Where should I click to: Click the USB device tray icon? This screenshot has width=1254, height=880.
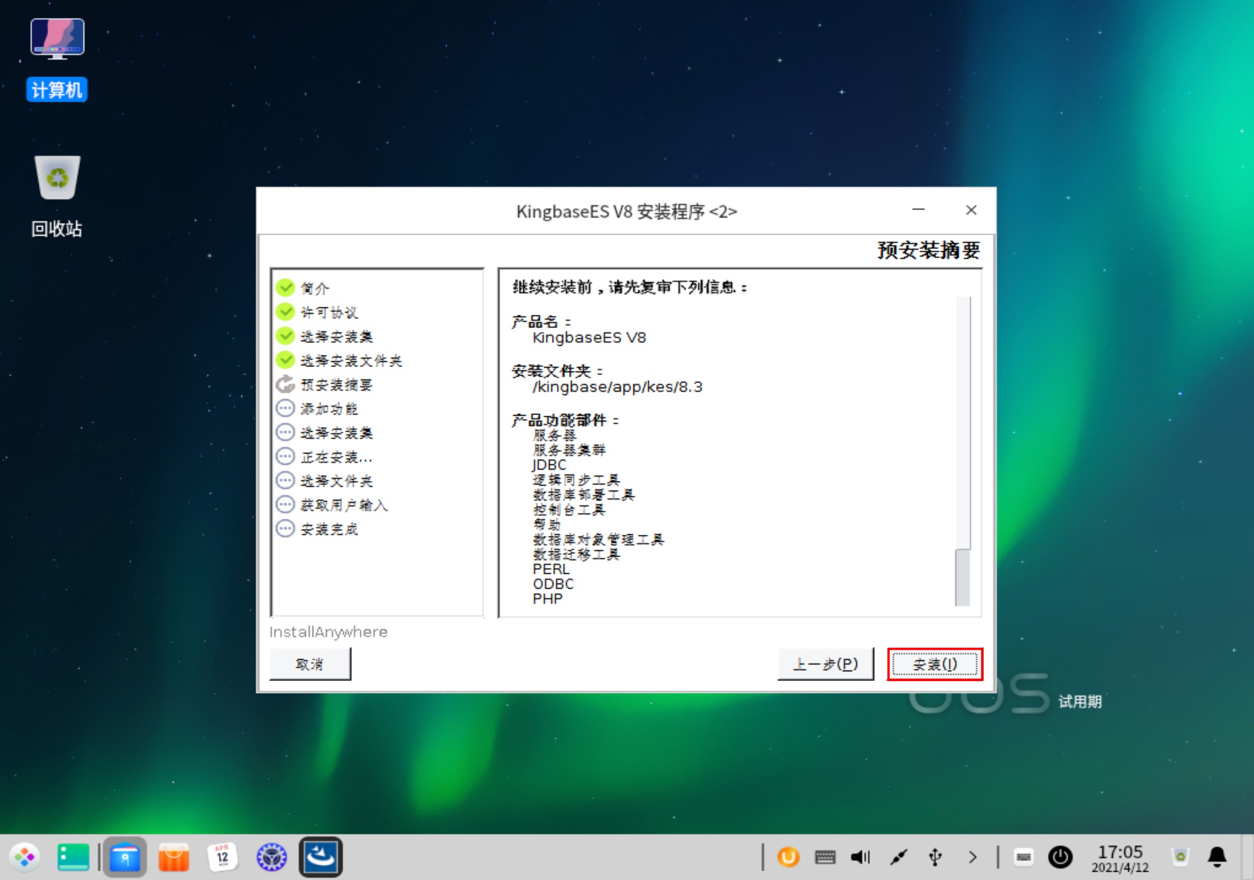935,857
